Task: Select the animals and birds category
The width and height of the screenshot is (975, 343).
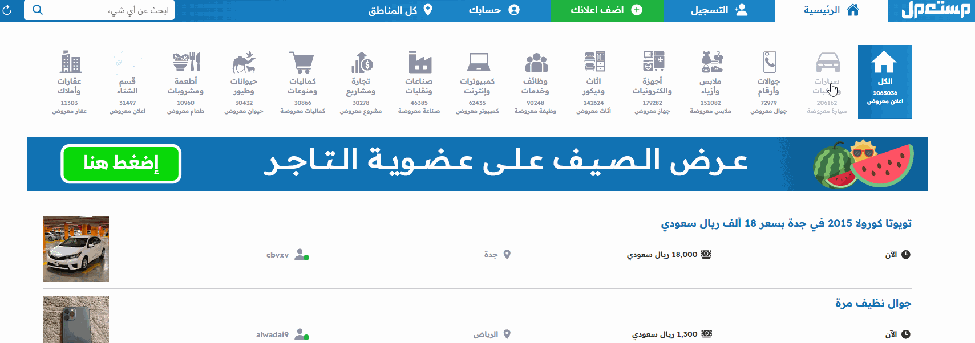Action: pyautogui.click(x=244, y=63)
